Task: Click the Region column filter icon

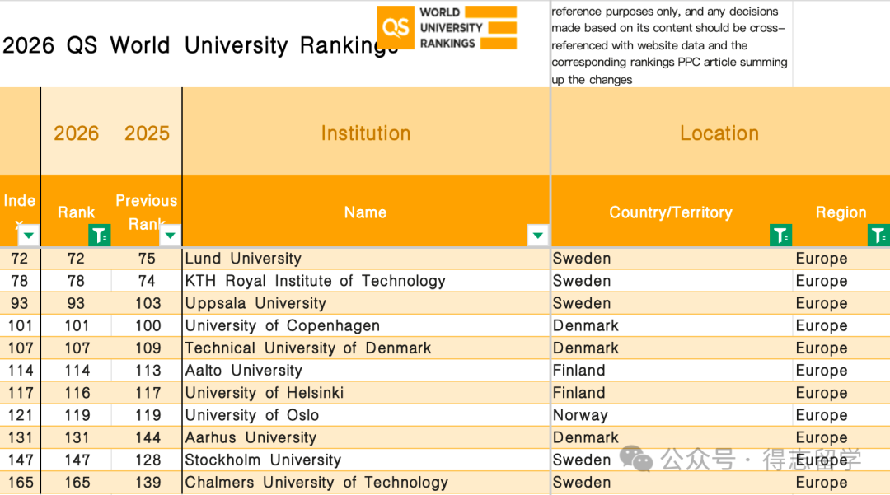Action: [x=878, y=236]
